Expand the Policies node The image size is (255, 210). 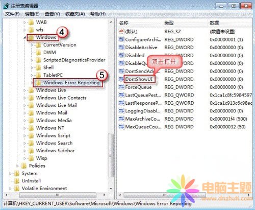click(17, 166)
